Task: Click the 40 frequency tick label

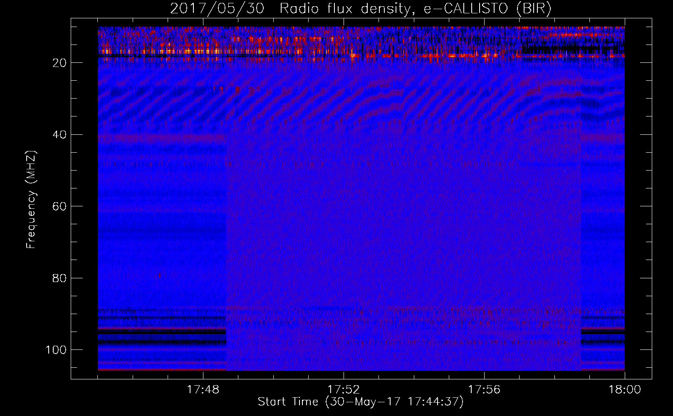Action: tap(59, 135)
